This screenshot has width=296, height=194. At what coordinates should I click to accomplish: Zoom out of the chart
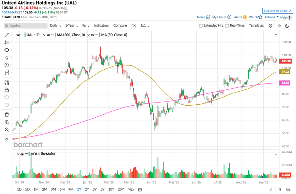pyautogui.click(x=7, y=130)
